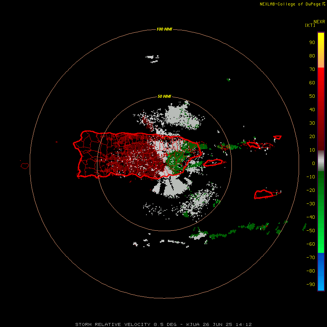
Task: Pick the yellow top segment of velocity colorbar
Action: click(x=321, y=50)
